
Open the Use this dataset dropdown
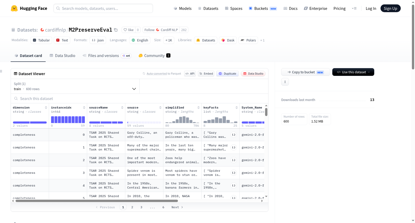(x=353, y=72)
